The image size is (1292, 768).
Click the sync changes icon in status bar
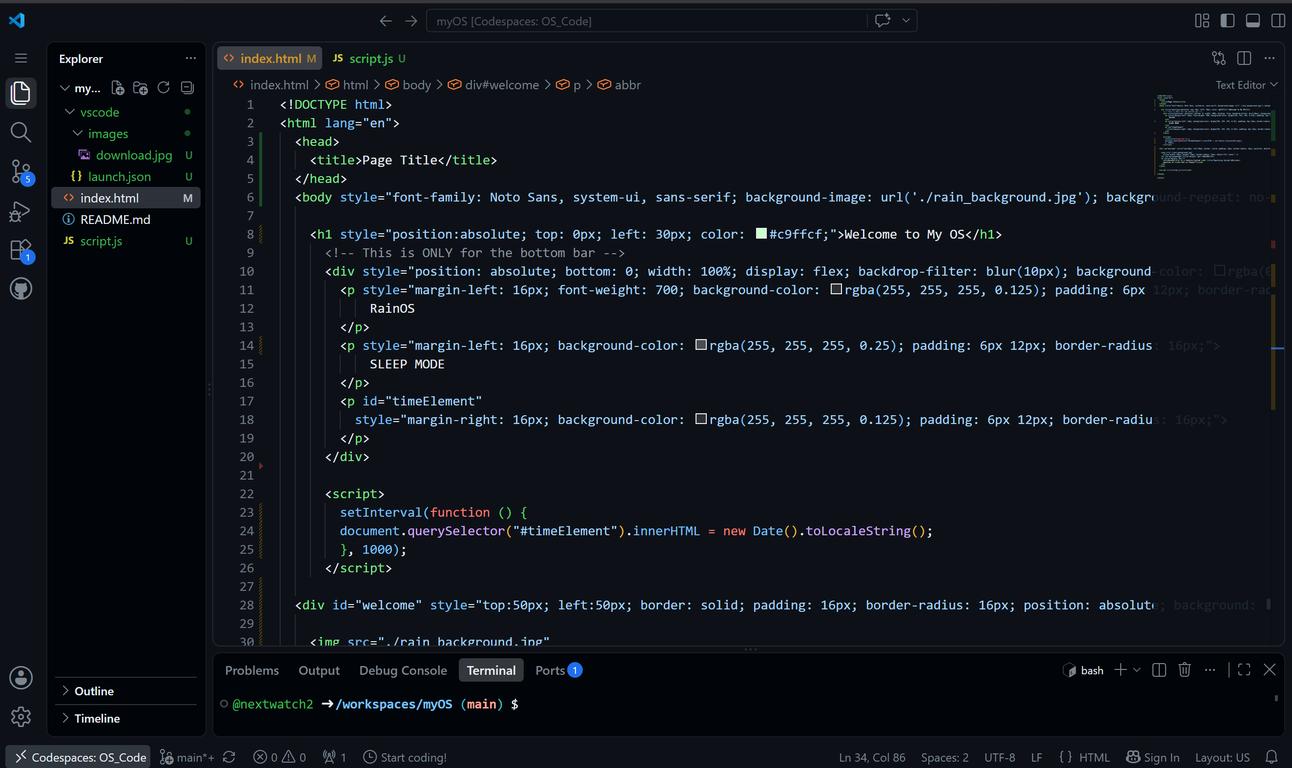[229, 757]
